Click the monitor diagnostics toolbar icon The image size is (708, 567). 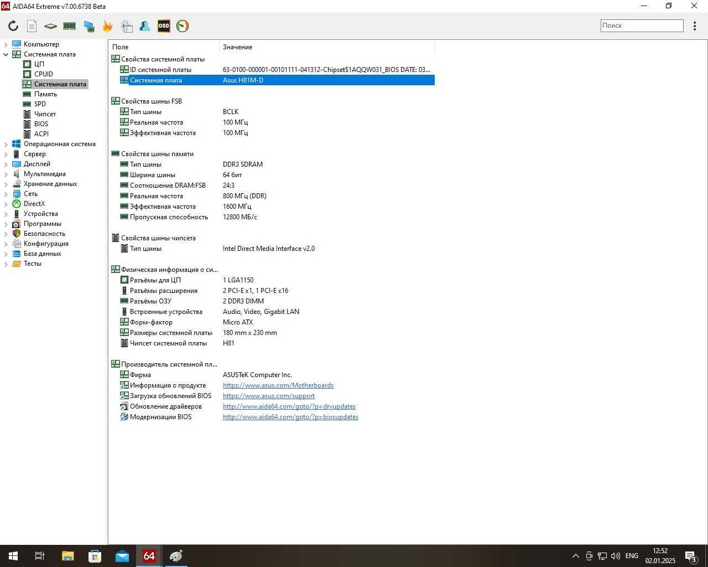pos(88,26)
